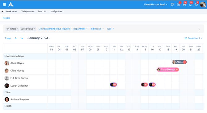Image resolution: width=207 pixels, height=113 pixels.
Task: Go to next month with right arrow
Action: tap(22, 38)
